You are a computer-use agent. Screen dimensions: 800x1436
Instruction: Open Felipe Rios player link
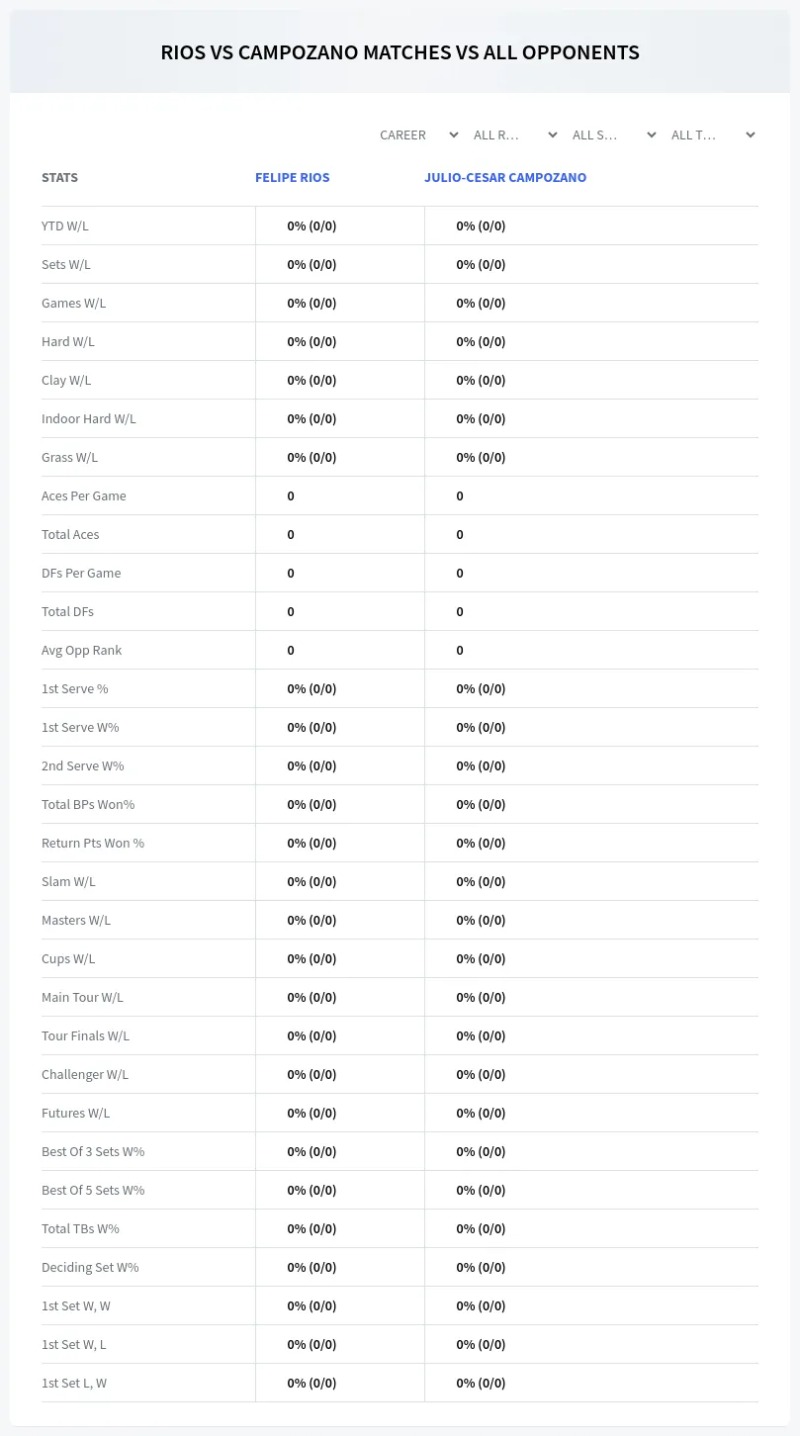click(293, 178)
